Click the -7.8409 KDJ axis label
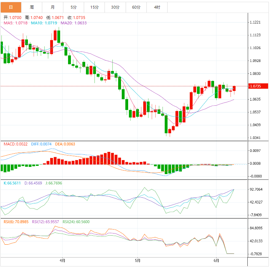The width and height of the screenshot is (271, 269). pyautogui.click(x=256, y=215)
